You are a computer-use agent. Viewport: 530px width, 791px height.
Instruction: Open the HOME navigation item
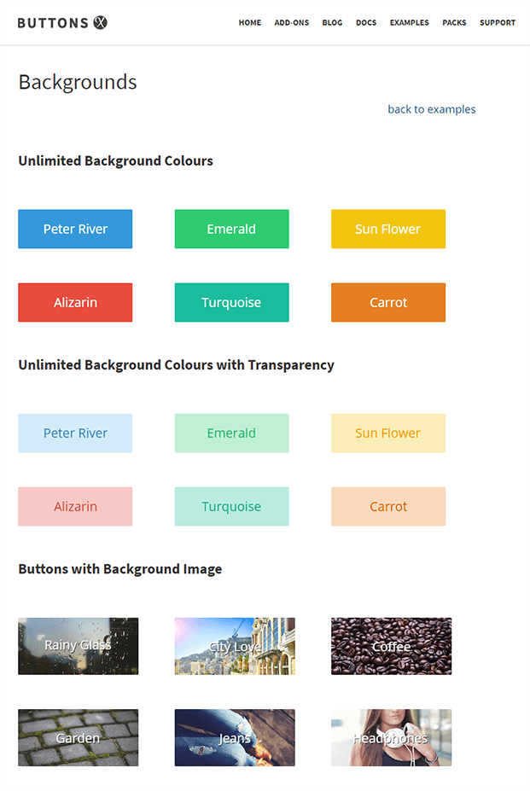(x=249, y=23)
